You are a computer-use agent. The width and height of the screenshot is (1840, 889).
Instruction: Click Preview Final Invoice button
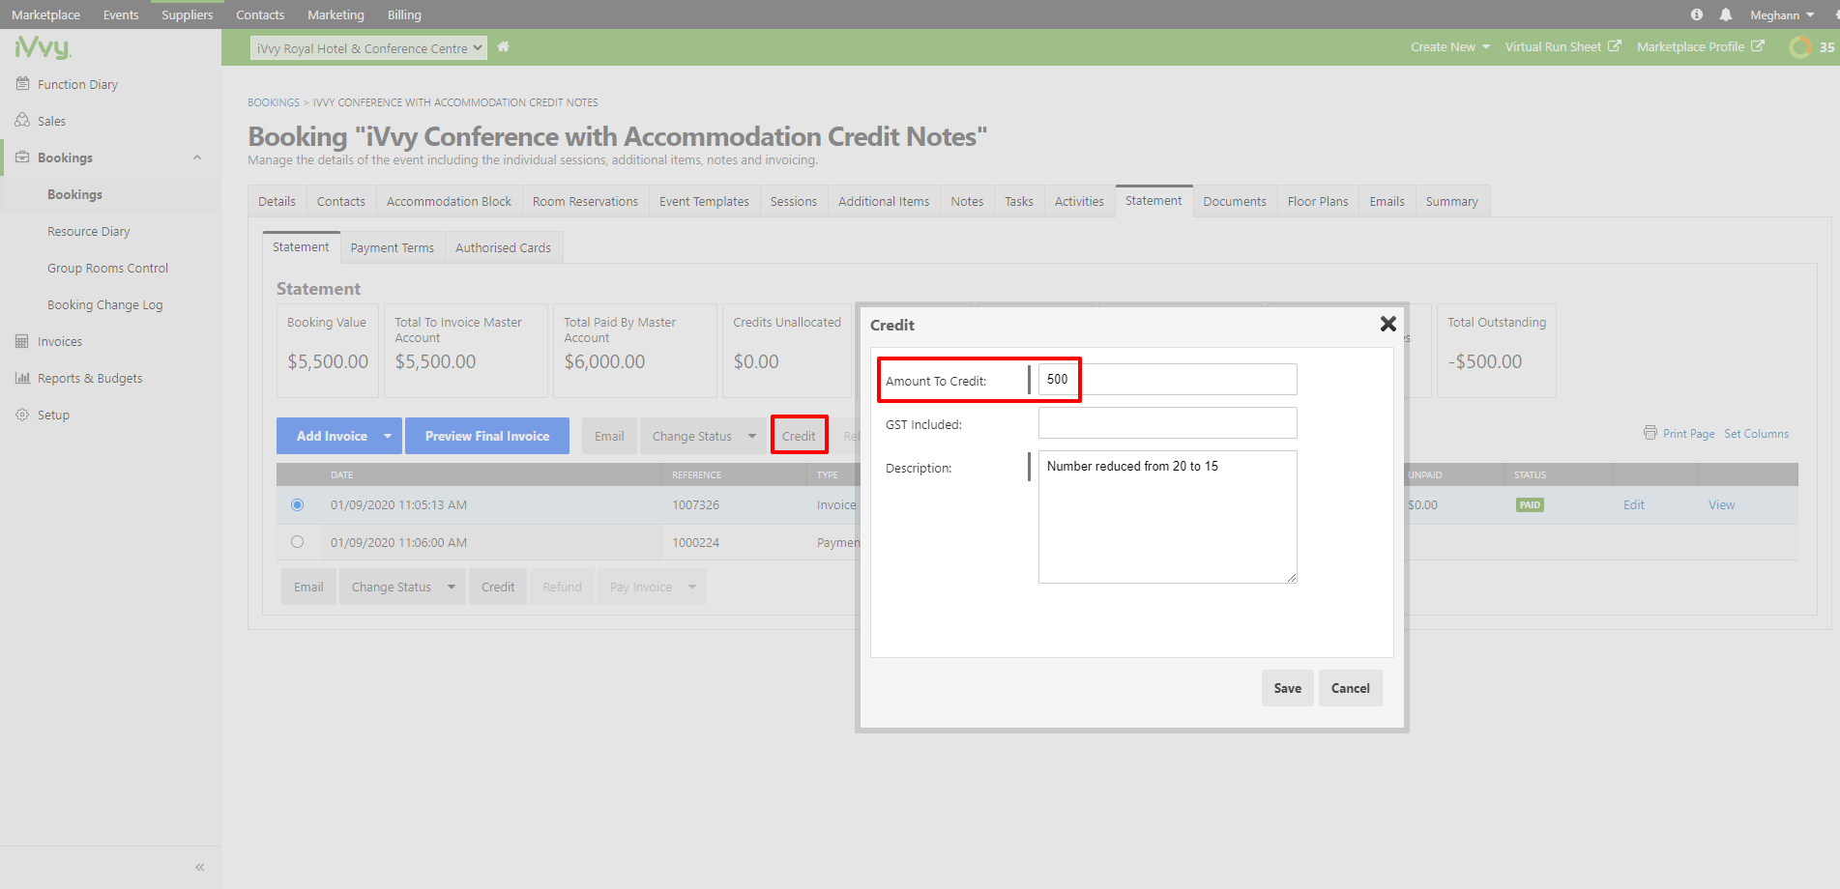click(x=487, y=436)
